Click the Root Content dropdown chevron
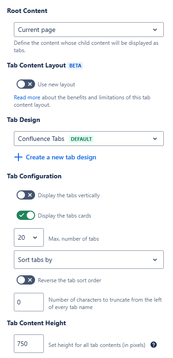Screen dimensions: 173x358 [155, 30]
